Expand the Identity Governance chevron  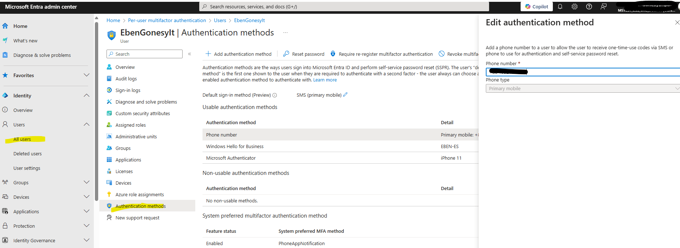[x=86, y=240]
